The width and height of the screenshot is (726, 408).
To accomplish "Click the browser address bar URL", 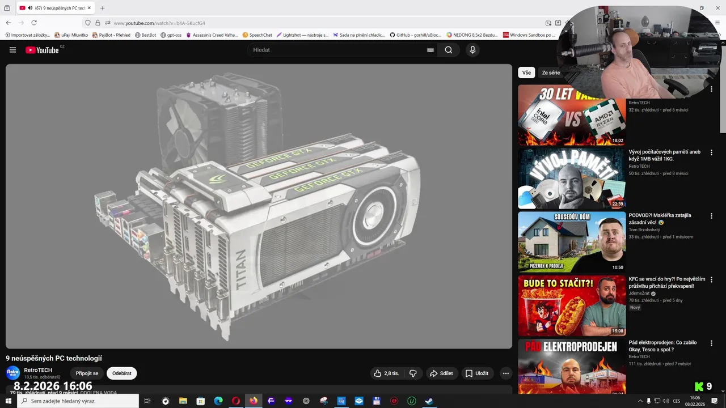I will (x=159, y=23).
